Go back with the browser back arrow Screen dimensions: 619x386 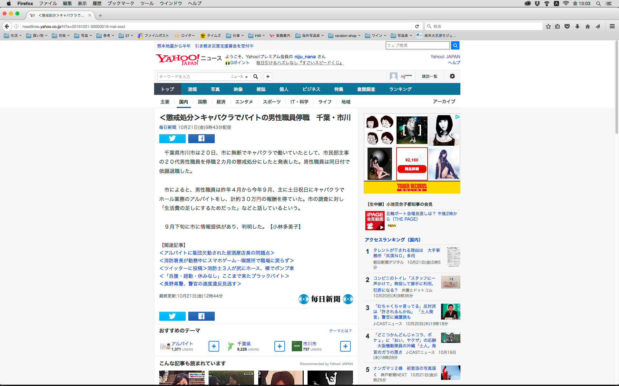click(x=7, y=26)
